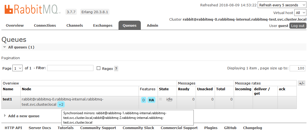The width and height of the screenshot is (307, 131).
Task: Click the Displaying 1 item text
Action: 258,68
